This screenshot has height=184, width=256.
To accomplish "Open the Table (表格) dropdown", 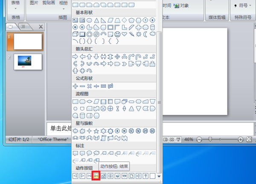I will (x=16, y=4).
